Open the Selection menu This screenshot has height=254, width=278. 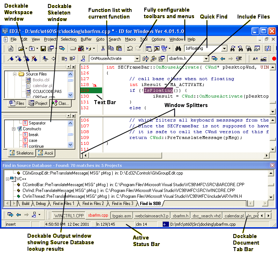(x=69, y=39)
